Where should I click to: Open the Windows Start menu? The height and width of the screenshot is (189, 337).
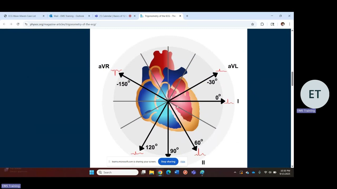92,172
